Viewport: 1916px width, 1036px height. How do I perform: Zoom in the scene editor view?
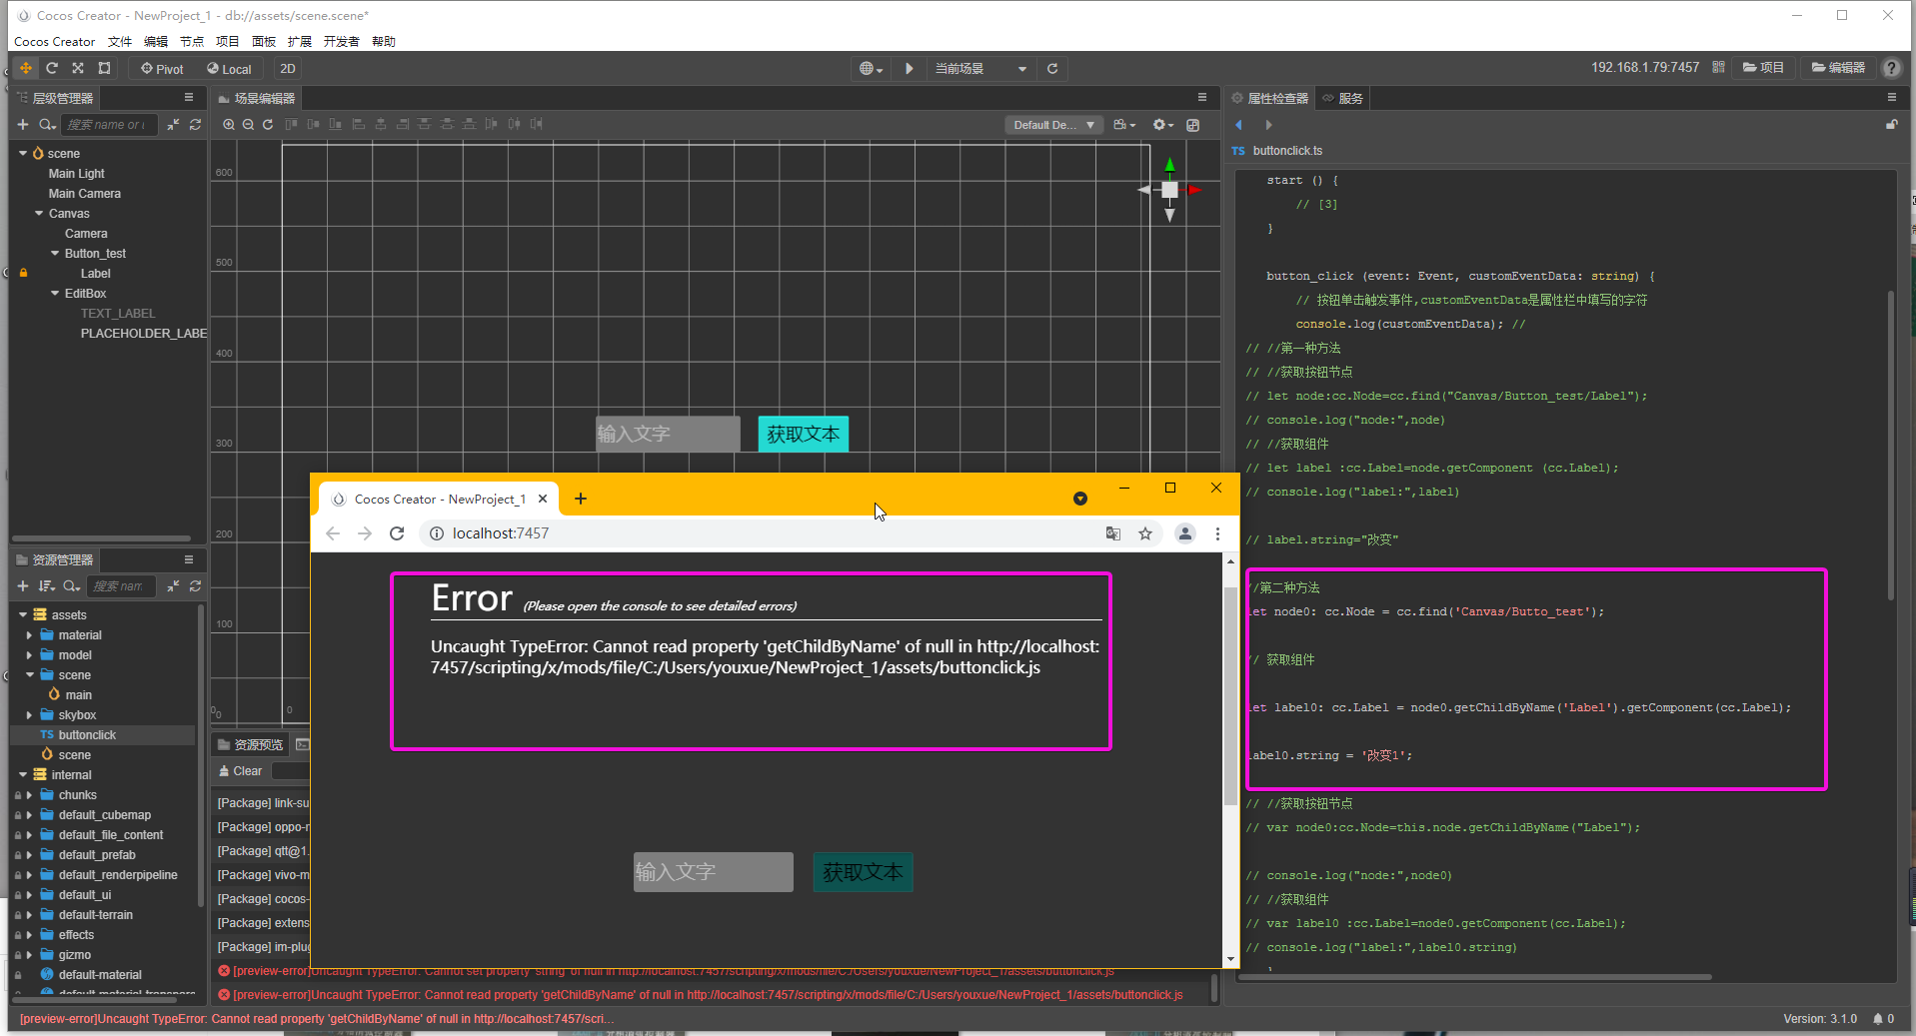click(229, 125)
